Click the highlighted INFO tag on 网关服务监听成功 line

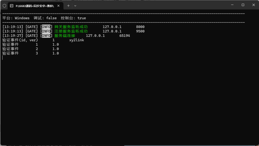coord(47,27)
